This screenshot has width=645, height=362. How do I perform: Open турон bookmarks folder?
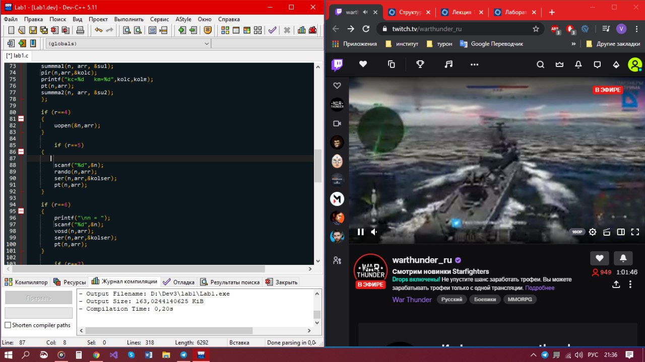click(x=439, y=44)
